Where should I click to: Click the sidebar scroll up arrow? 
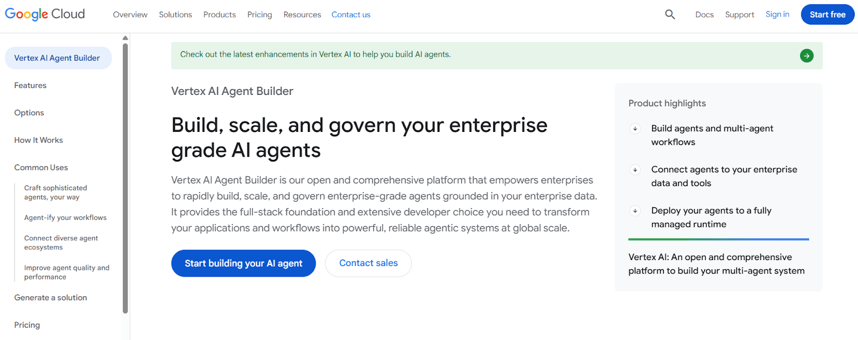coord(125,38)
